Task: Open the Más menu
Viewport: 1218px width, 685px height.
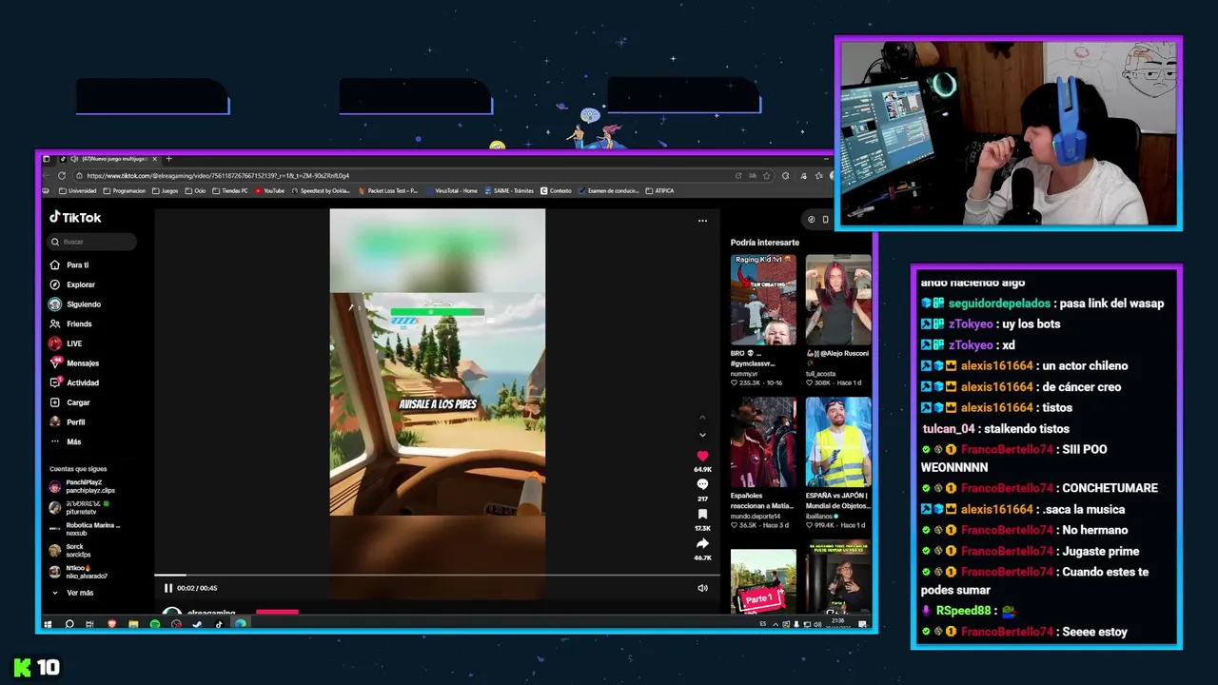Action: pos(66,441)
